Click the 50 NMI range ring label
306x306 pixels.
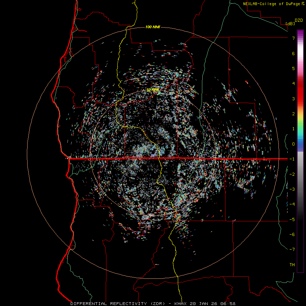click(153, 90)
